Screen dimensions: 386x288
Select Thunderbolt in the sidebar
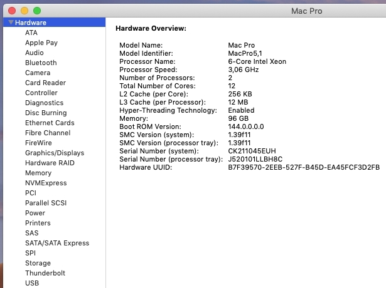[45, 273]
